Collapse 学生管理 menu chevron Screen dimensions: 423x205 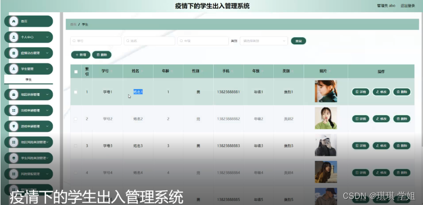pos(47,69)
